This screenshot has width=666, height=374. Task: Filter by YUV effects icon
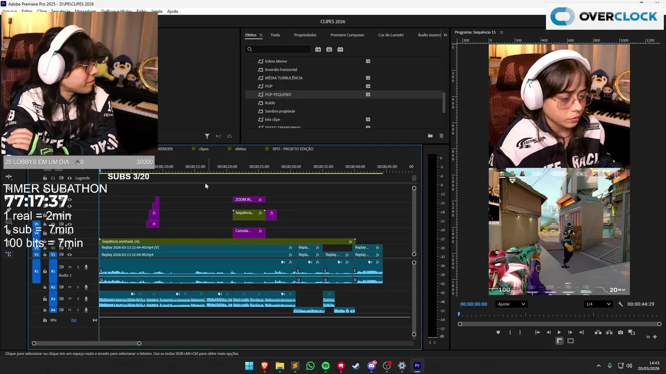coord(340,49)
